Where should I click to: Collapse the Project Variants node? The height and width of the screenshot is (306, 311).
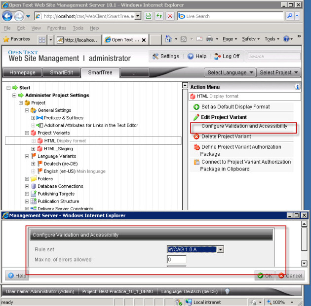click(27, 133)
